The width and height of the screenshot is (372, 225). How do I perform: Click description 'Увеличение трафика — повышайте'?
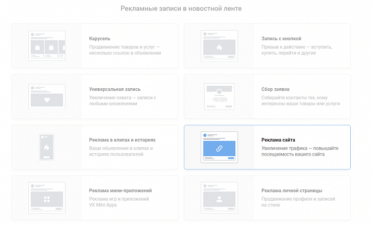coord(300,148)
